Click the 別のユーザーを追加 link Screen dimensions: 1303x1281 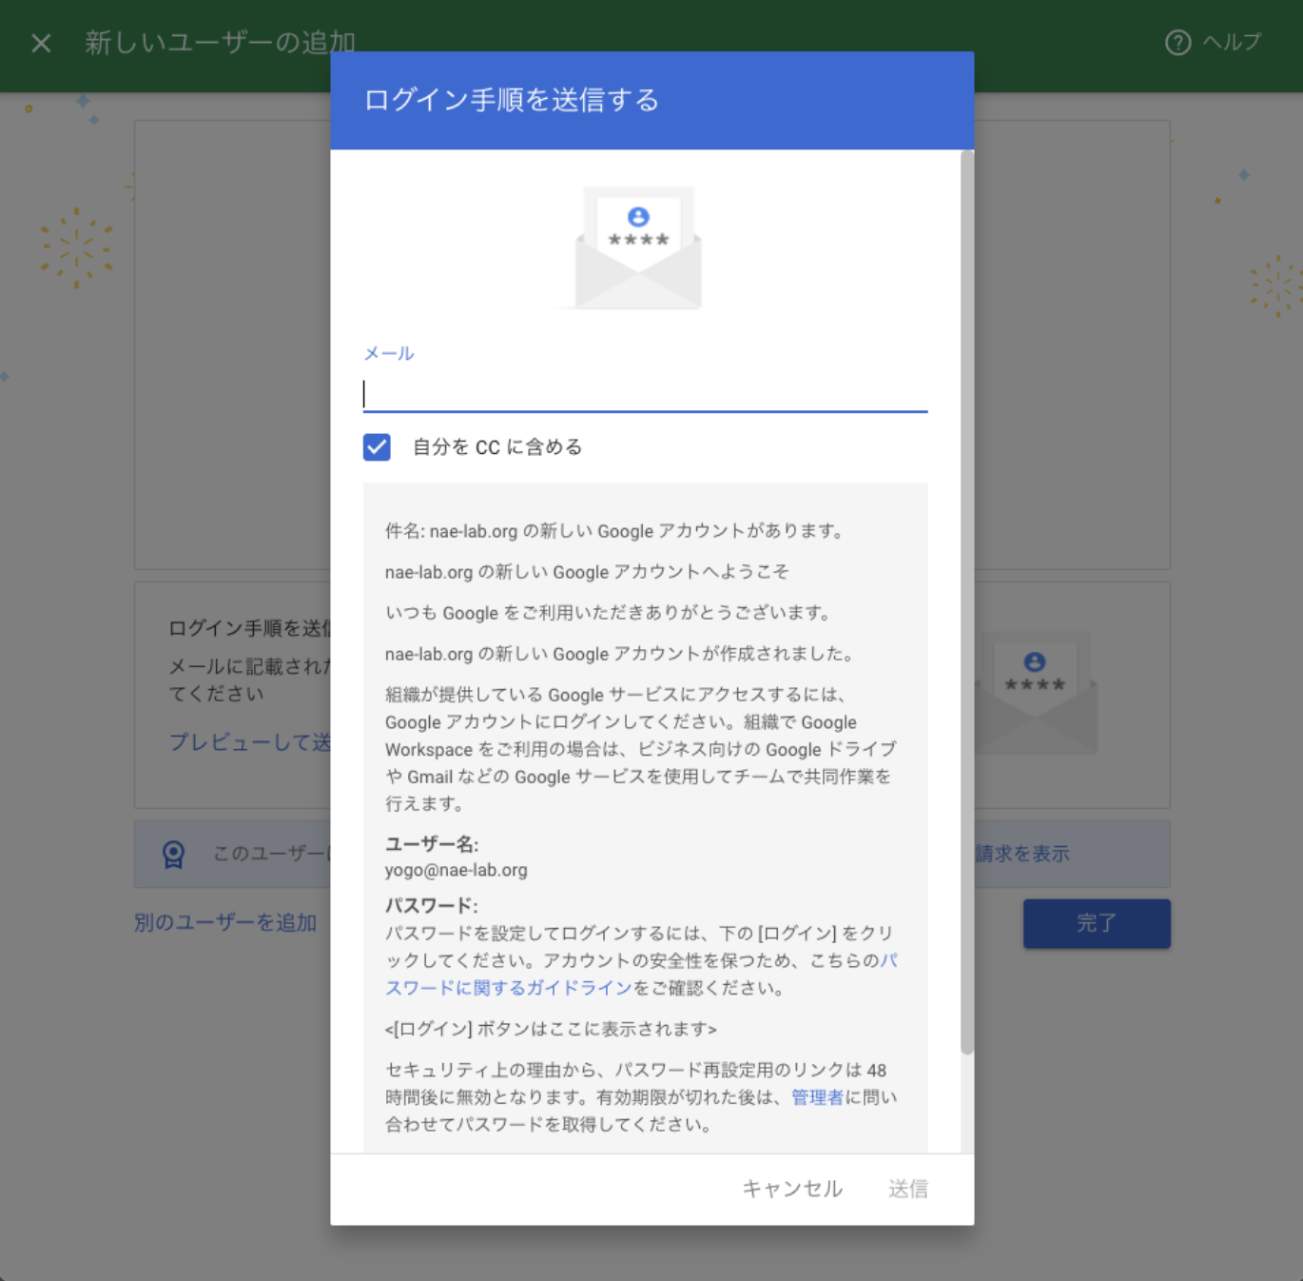click(x=225, y=922)
